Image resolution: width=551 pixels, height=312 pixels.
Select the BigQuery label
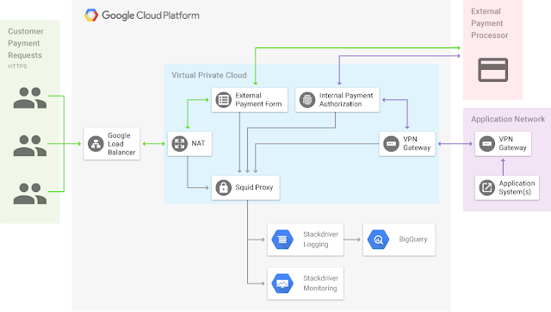pyautogui.click(x=413, y=240)
